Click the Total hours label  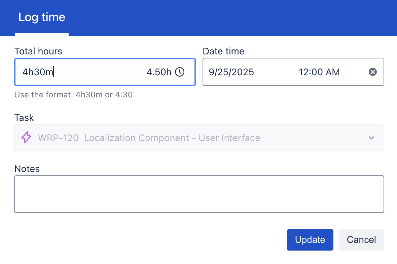point(38,51)
